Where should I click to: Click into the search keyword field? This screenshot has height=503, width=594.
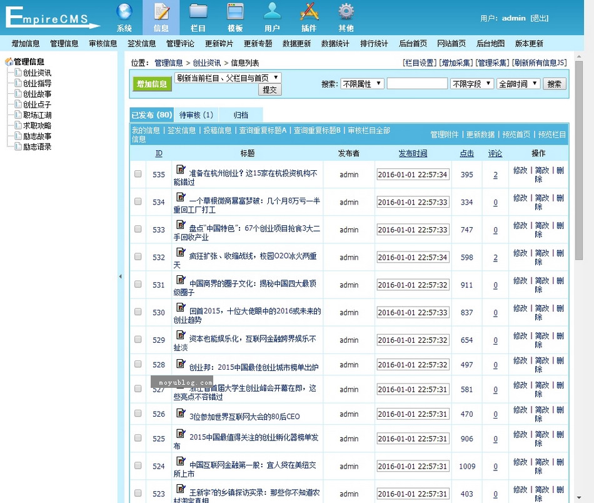click(x=417, y=84)
